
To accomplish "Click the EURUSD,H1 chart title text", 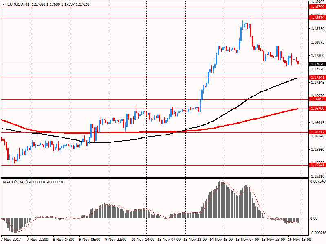I will coord(18,4).
